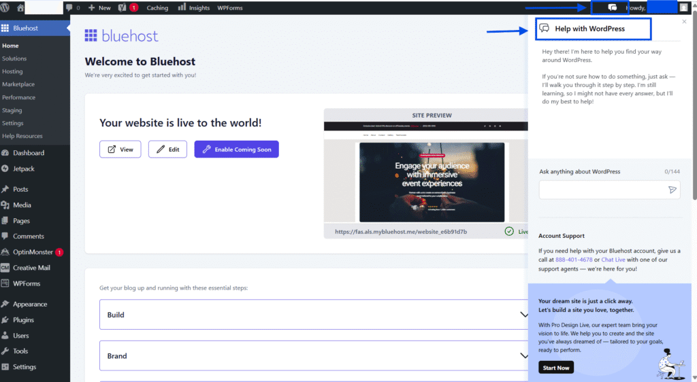Click the Ask anything about WordPress field
Image resolution: width=697 pixels, height=382 pixels.
pos(609,190)
